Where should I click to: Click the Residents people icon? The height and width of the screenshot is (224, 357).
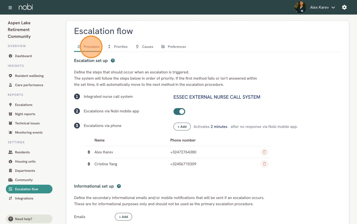point(10,152)
